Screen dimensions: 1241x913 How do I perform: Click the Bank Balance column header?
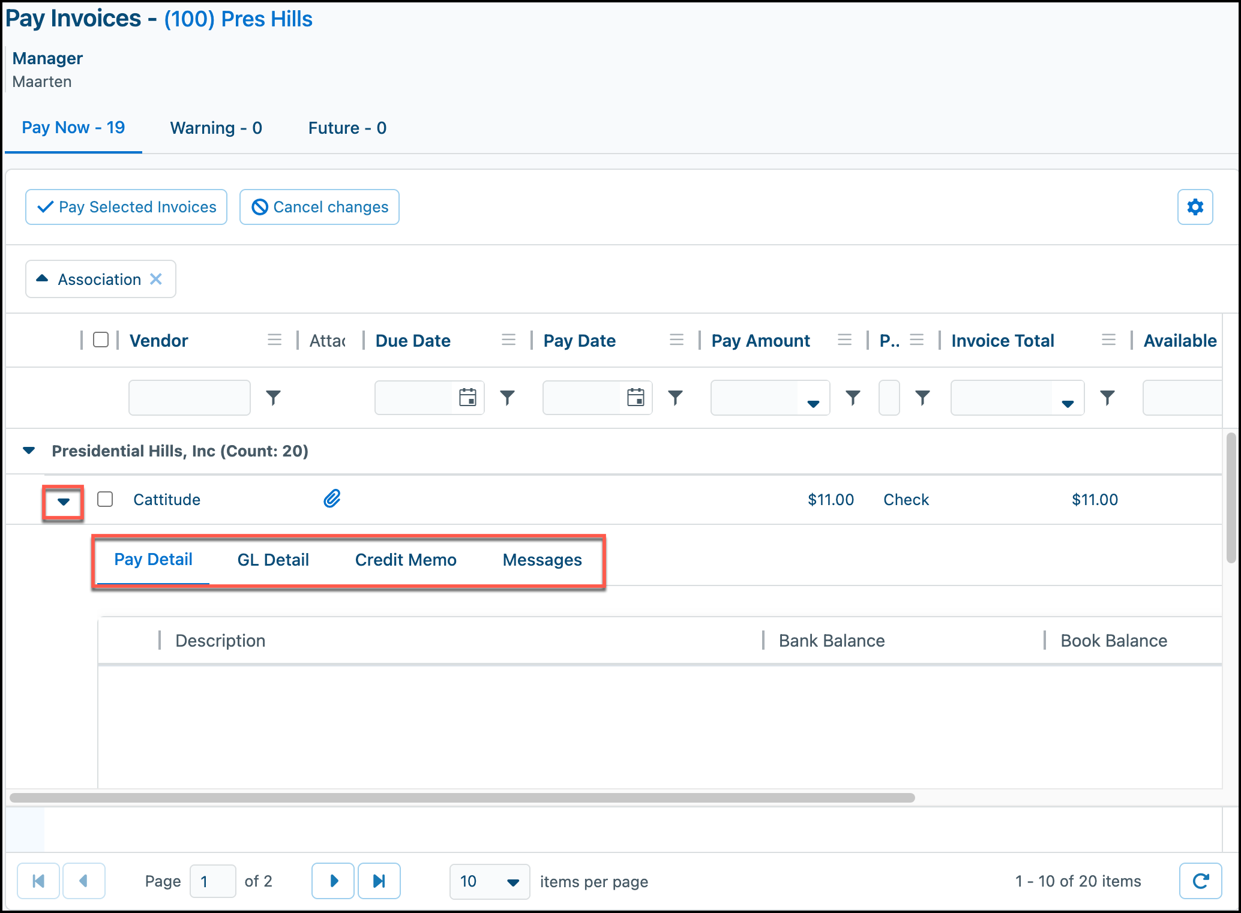(x=832, y=640)
